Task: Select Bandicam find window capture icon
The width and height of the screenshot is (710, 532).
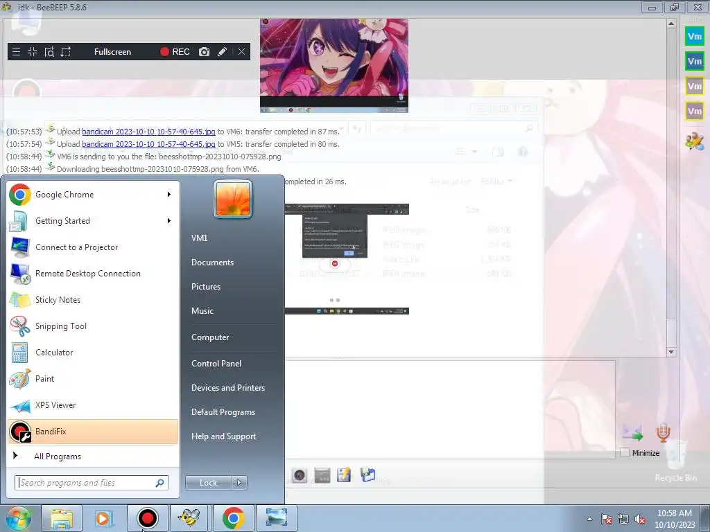Action: point(49,51)
